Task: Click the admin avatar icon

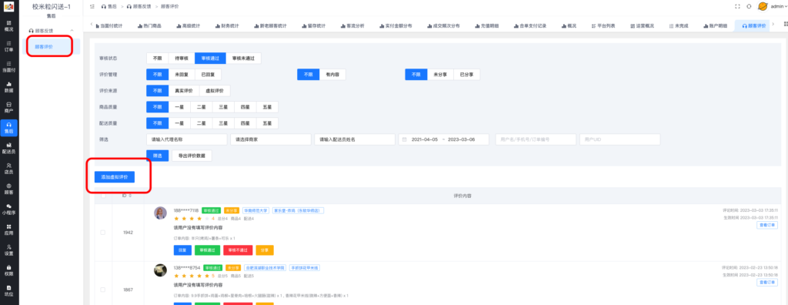Action: tap(763, 6)
